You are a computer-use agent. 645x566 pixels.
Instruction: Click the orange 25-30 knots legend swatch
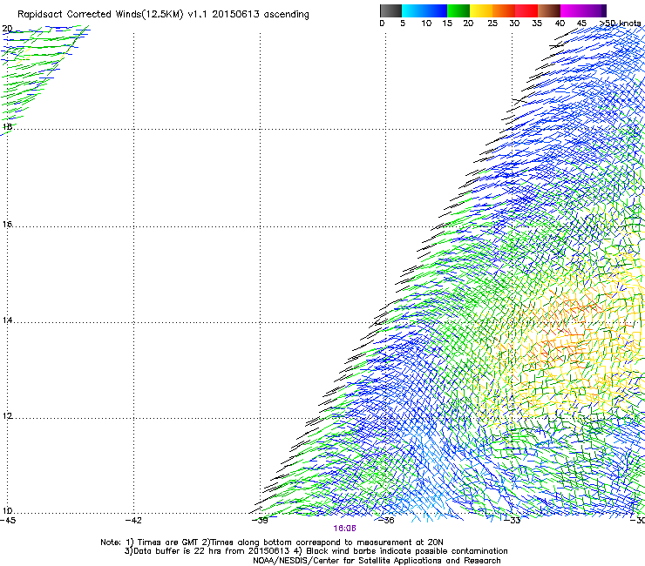click(x=504, y=10)
